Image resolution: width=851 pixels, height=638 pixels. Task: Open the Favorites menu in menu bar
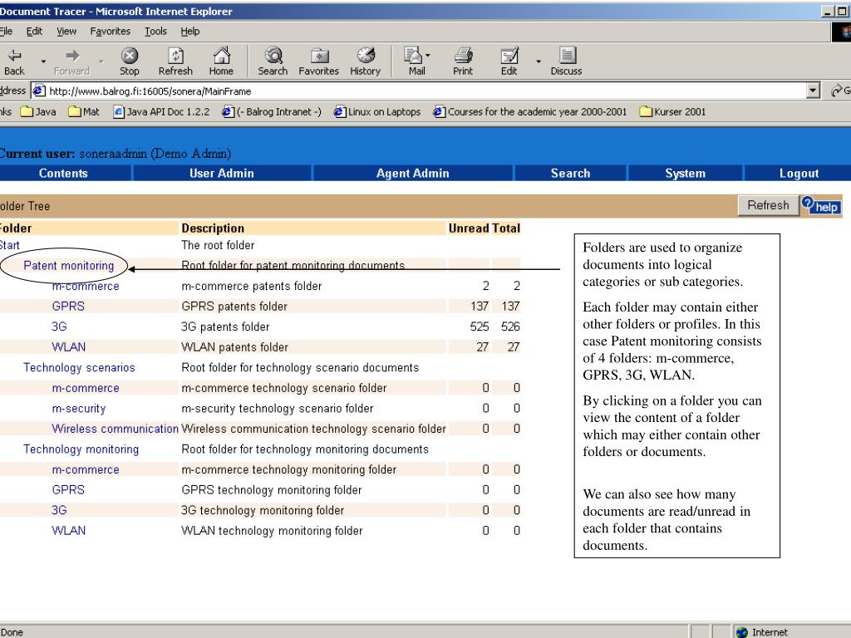tap(111, 32)
